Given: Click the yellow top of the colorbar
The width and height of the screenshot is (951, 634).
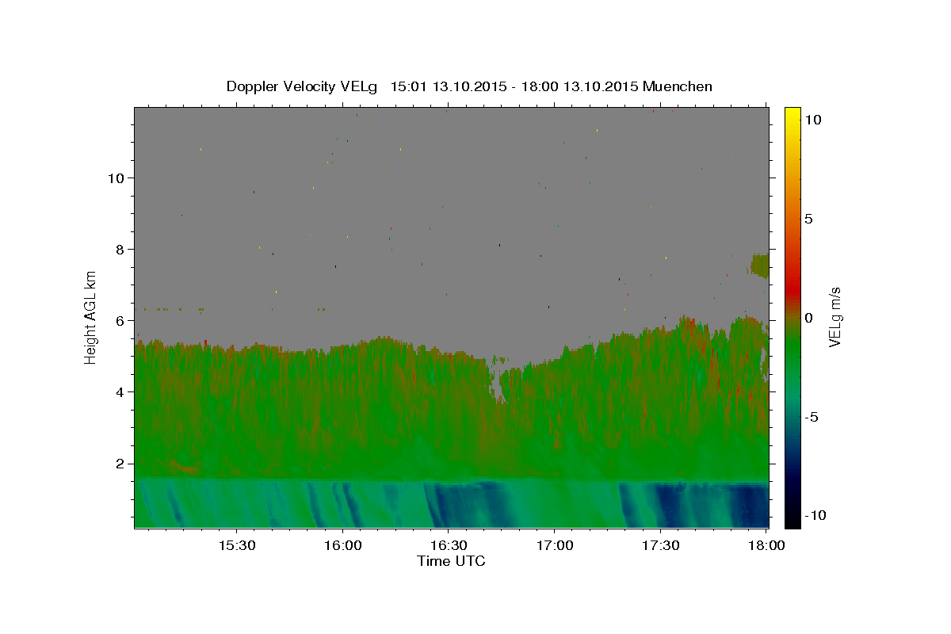Looking at the screenshot, I should click(x=792, y=115).
